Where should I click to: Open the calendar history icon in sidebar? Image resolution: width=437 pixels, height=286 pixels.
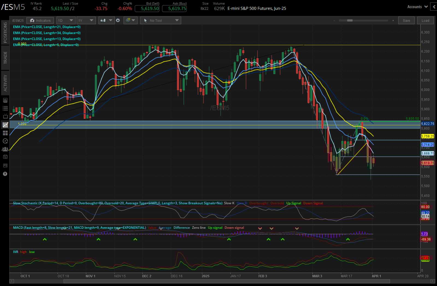(x=5, y=157)
